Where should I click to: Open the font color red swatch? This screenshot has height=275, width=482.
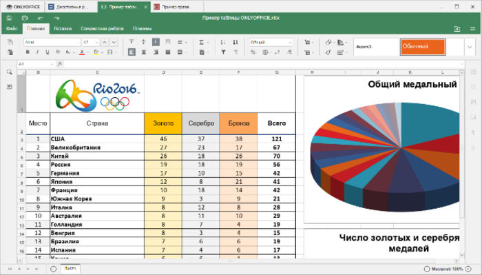82,52
